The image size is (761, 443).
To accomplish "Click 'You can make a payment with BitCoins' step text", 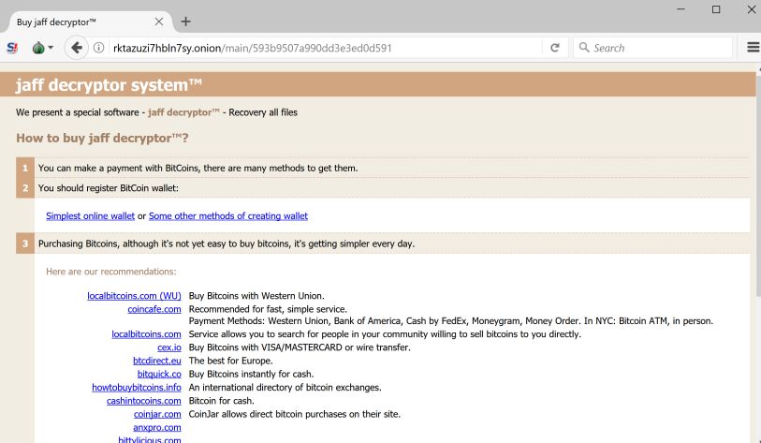I will point(198,168).
